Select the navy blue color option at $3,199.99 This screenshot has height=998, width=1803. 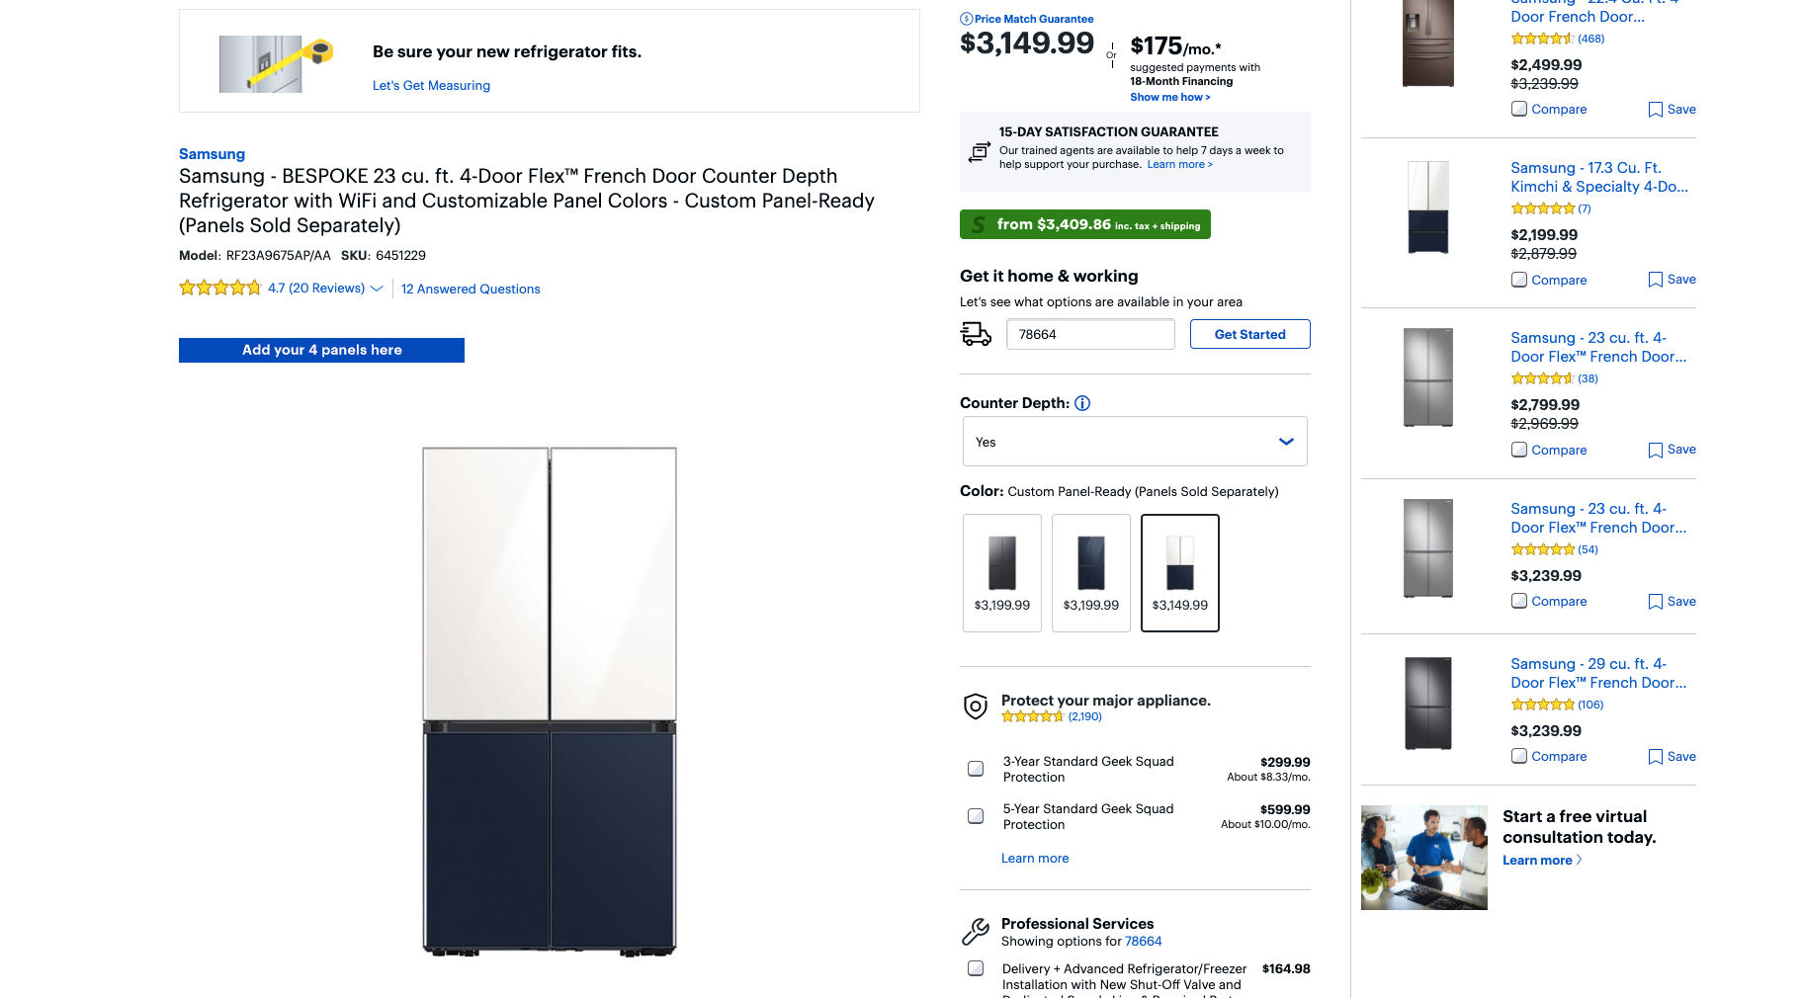pyautogui.click(x=1091, y=573)
